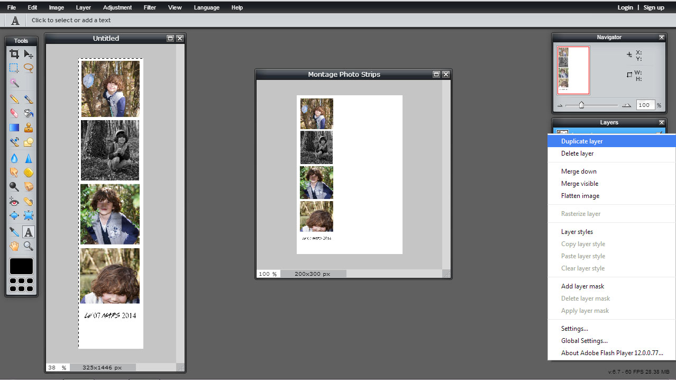This screenshot has height=380, width=676.
Task: Select the Paint Bucket tool
Action: [x=29, y=113]
